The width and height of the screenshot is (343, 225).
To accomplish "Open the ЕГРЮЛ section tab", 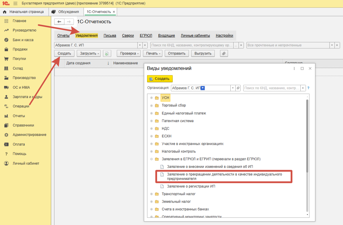I will pos(146,35).
